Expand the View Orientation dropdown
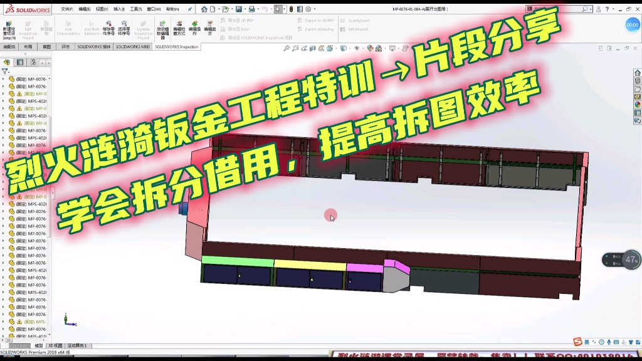The width and height of the screenshot is (642, 361). click(x=336, y=48)
